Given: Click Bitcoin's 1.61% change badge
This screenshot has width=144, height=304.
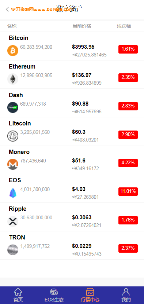Looking at the screenshot, I should [128, 49].
